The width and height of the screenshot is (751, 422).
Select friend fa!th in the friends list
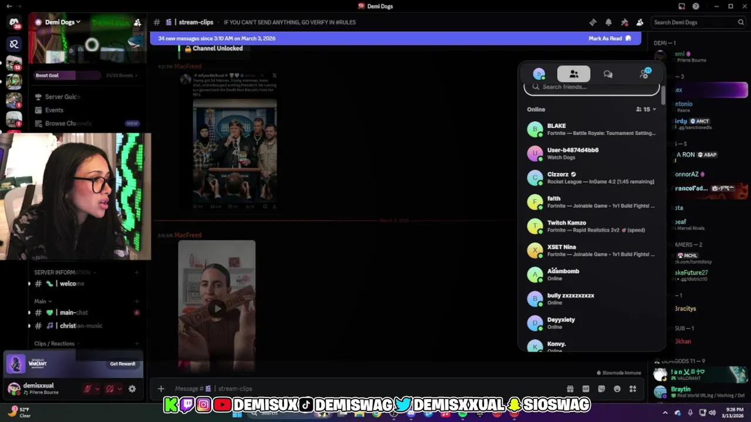tap(591, 202)
